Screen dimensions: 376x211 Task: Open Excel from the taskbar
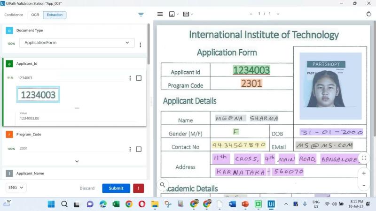pyautogui.click(x=116, y=204)
